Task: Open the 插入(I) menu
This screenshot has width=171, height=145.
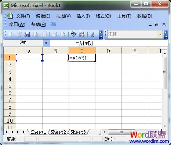Action: point(83,16)
